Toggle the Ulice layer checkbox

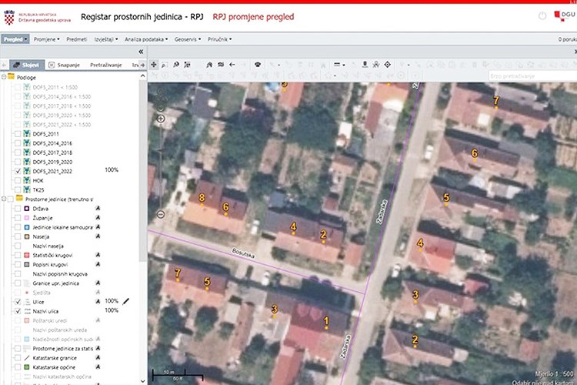point(16,301)
